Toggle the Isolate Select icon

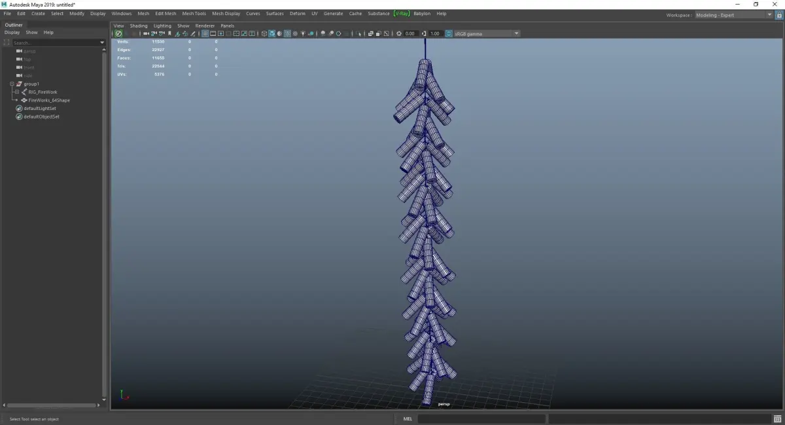pyautogui.click(x=358, y=33)
